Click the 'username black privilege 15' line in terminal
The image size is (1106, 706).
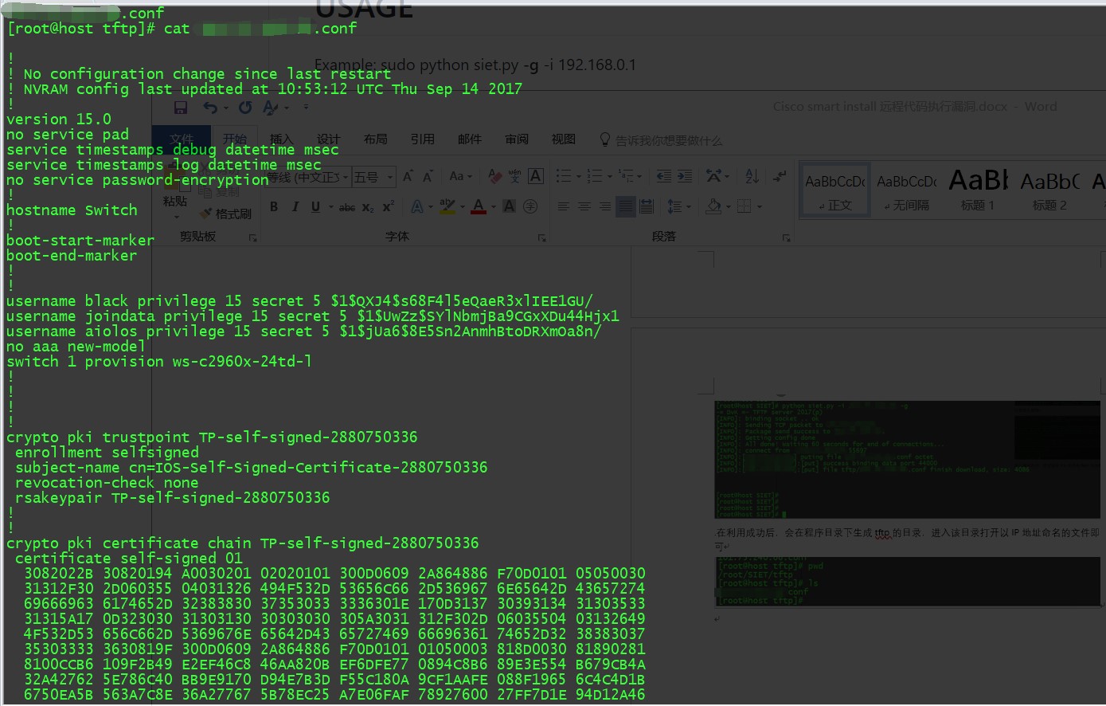pyautogui.click(x=299, y=301)
